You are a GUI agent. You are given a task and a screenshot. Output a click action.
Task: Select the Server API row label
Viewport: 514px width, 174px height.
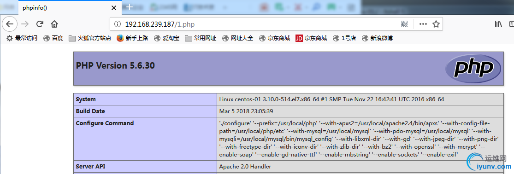coord(91,167)
